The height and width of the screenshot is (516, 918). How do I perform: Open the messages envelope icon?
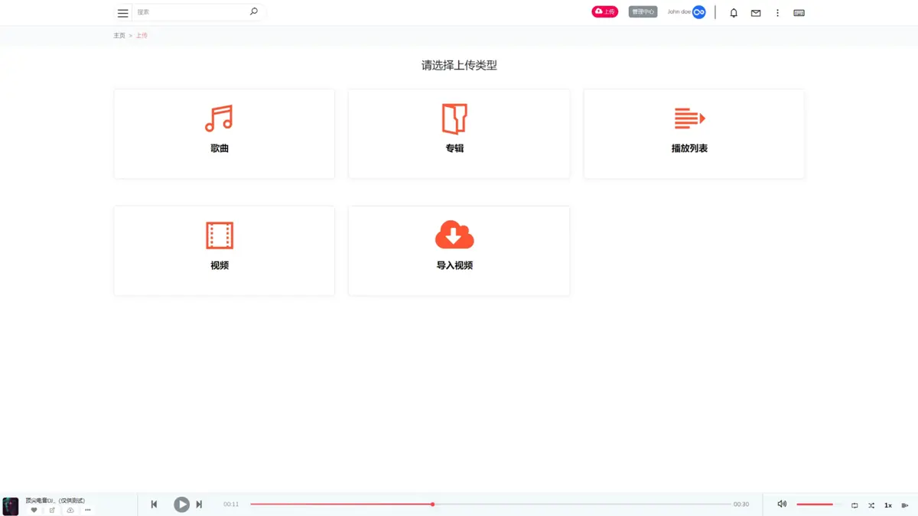[x=756, y=13]
